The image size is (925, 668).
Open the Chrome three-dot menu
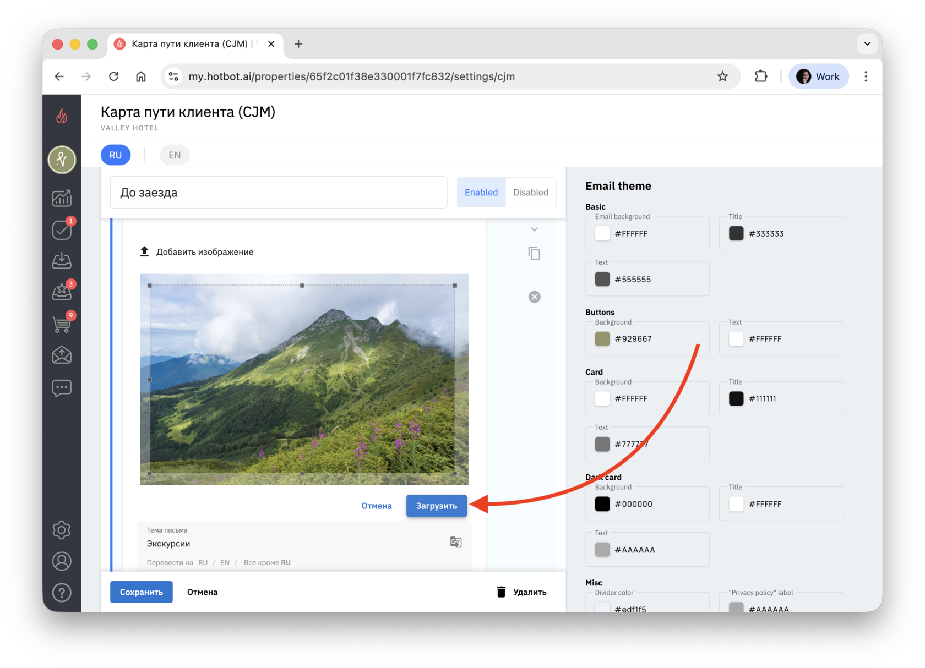(866, 76)
